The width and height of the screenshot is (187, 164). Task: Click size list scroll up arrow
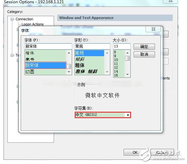(x=127, y=53)
